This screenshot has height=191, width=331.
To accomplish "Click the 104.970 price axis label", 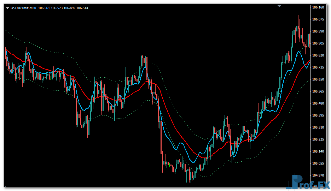I will [319, 175].
